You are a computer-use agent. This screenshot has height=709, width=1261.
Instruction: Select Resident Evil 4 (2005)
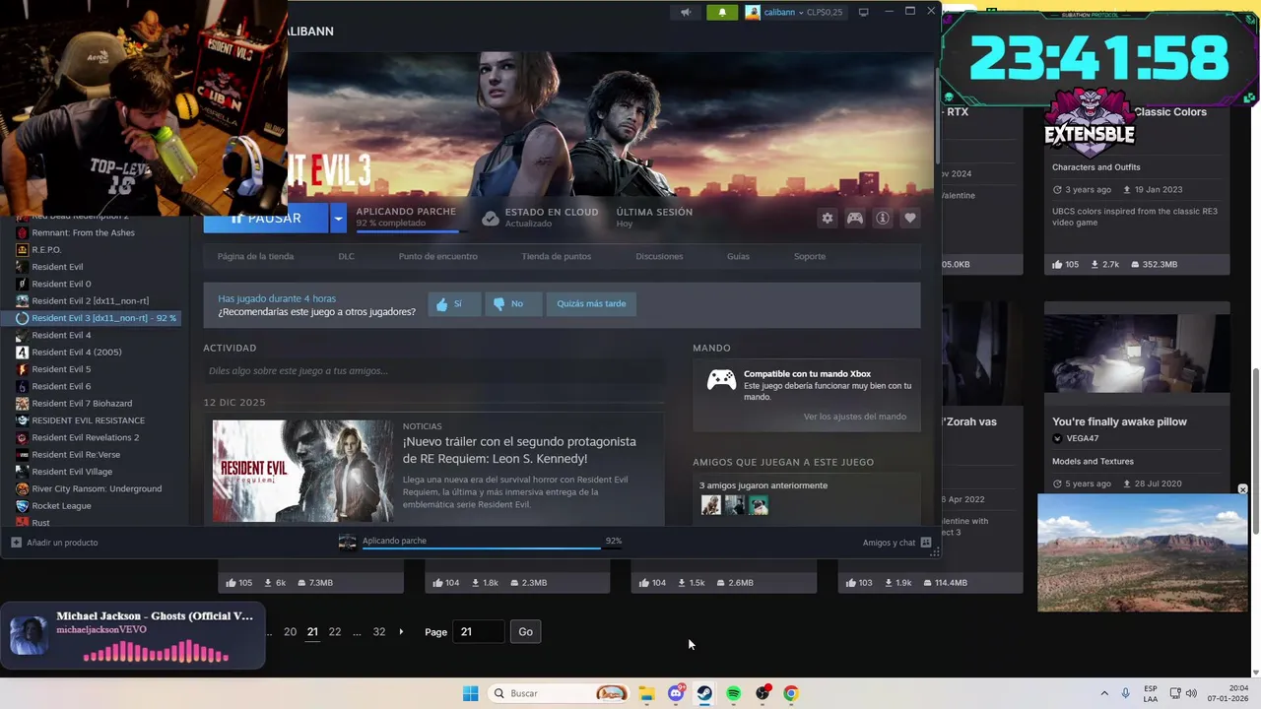coord(76,353)
